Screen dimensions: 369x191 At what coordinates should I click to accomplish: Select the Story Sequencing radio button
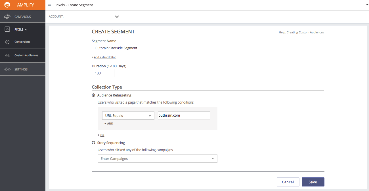pyautogui.click(x=93, y=143)
